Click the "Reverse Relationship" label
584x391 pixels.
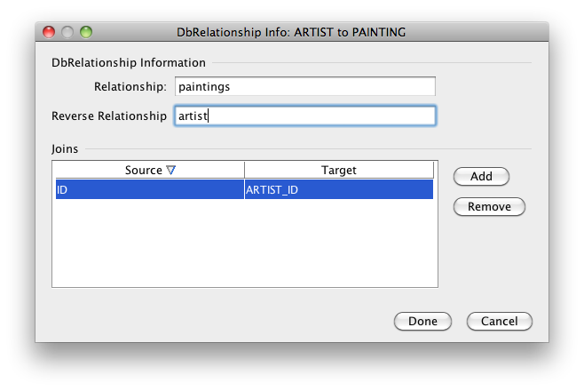tap(109, 116)
